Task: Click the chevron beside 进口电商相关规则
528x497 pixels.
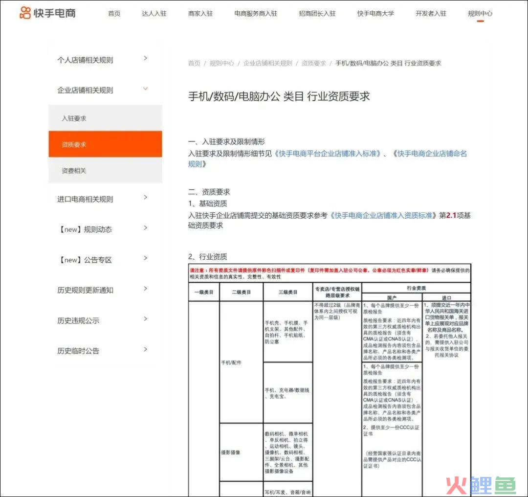Action: 146,197
